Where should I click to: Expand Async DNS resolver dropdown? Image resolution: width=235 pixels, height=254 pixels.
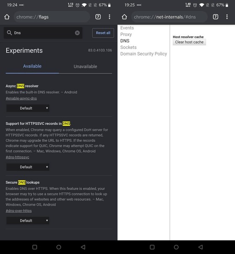click(x=28, y=108)
